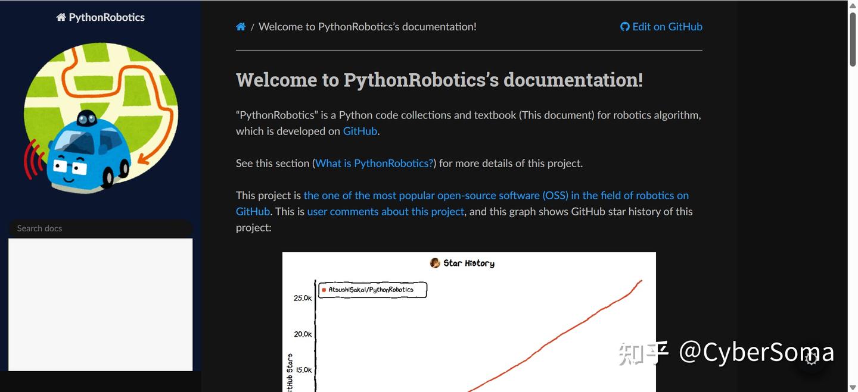
Task: Click the scrollbar up arrow
Action: click(x=853, y=5)
